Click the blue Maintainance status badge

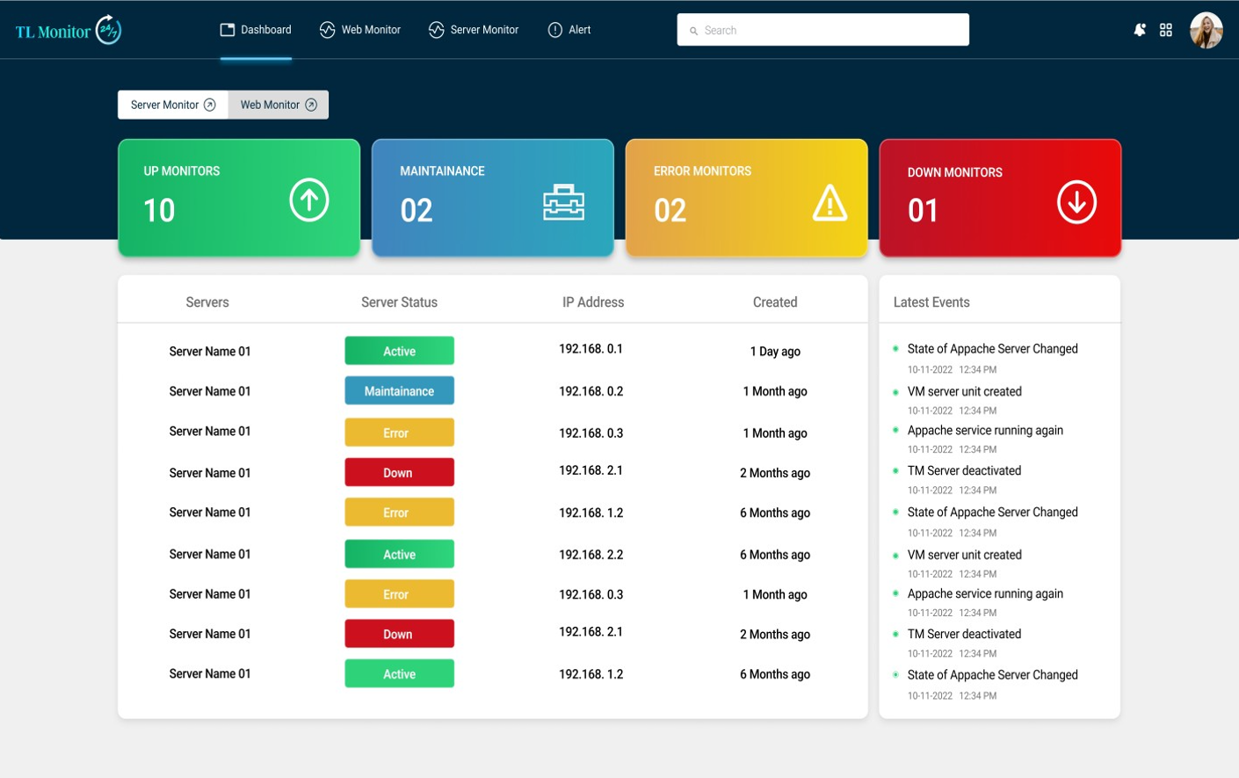399,391
